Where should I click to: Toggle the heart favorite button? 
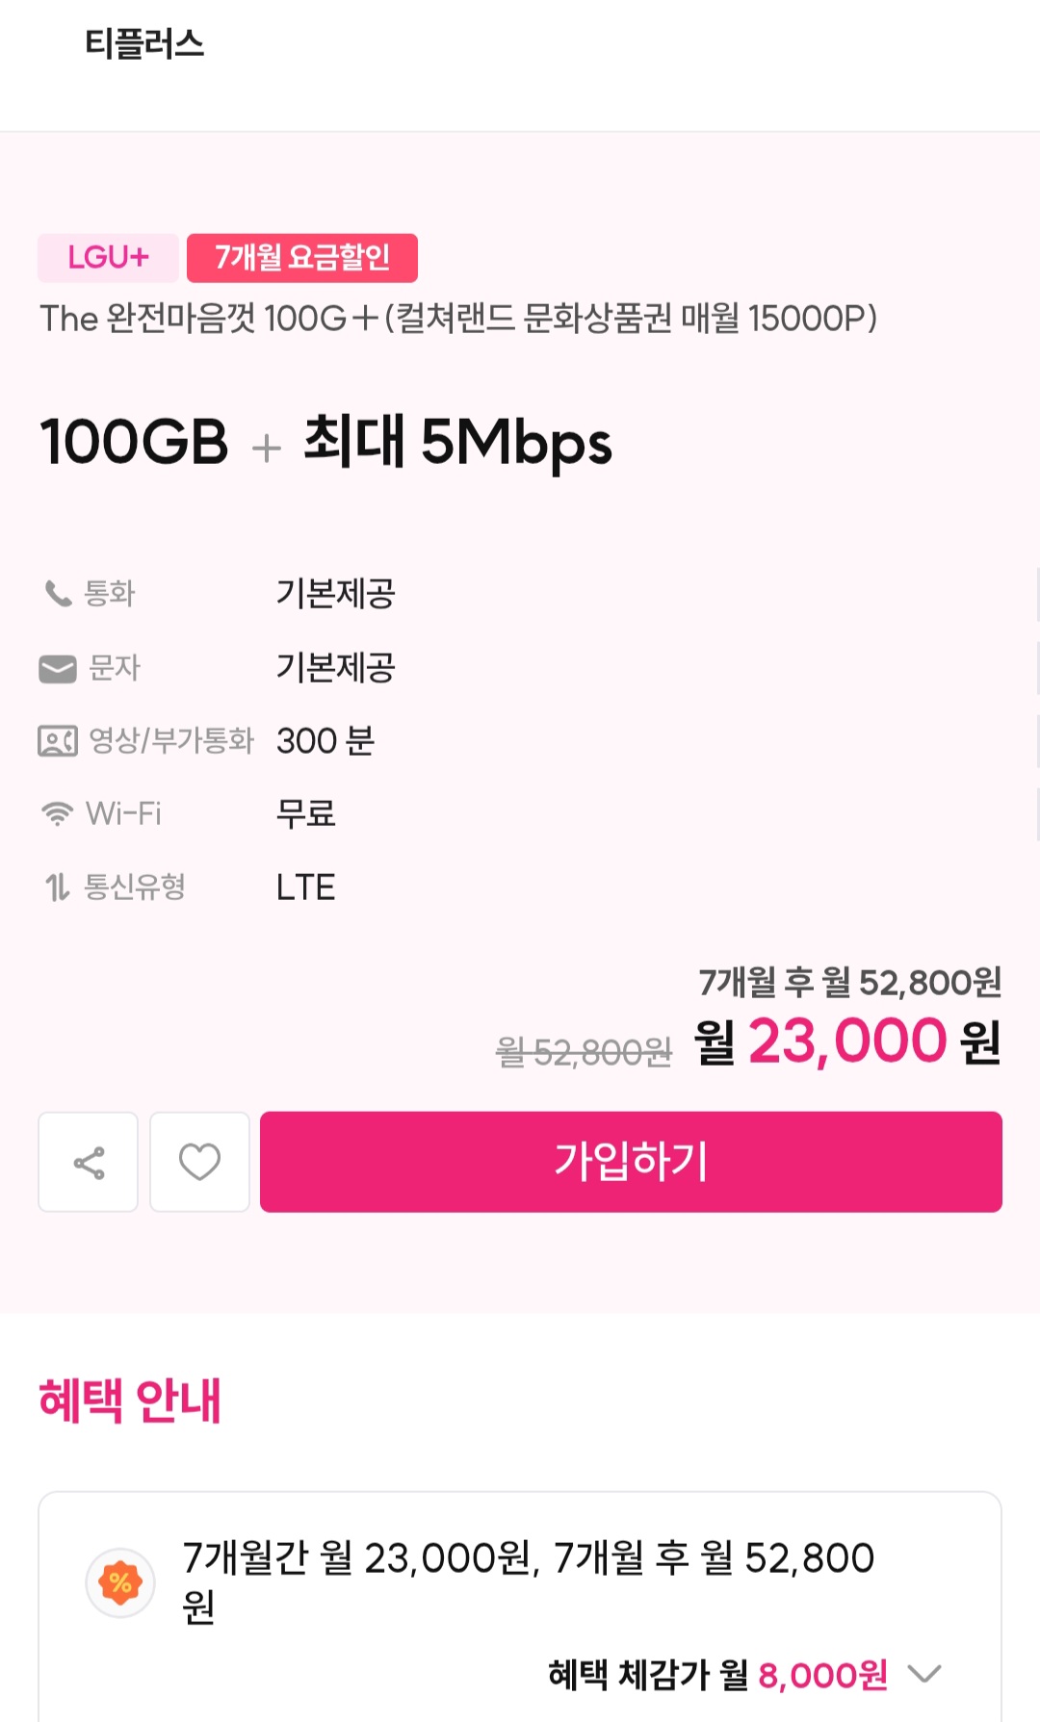pos(199,1162)
